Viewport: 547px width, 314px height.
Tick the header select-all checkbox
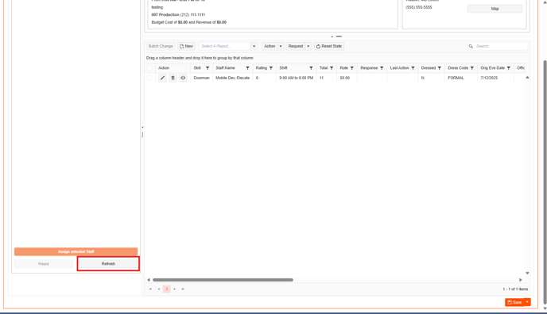(149, 68)
